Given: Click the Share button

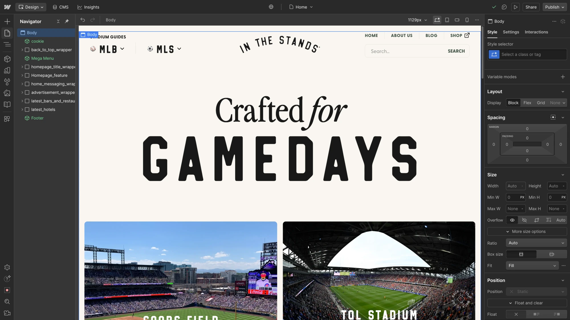Looking at the screenshot, I should point(531,7).
